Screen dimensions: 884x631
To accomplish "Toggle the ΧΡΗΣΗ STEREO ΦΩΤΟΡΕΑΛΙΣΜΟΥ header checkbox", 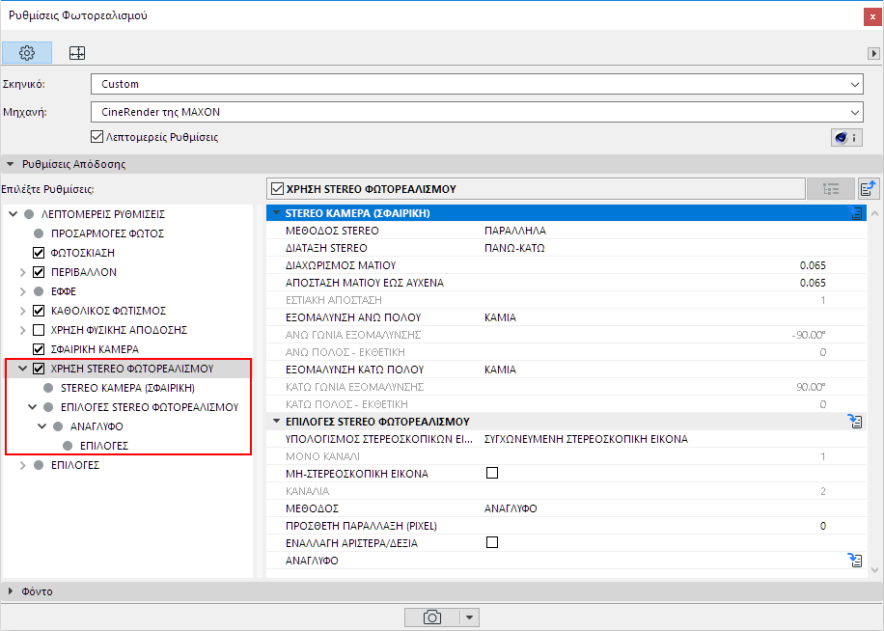I will click(277, 189).
